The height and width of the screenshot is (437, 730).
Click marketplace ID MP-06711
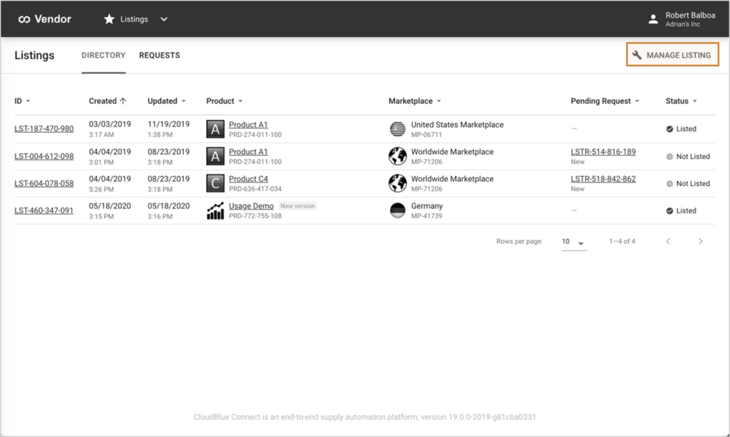426,135
